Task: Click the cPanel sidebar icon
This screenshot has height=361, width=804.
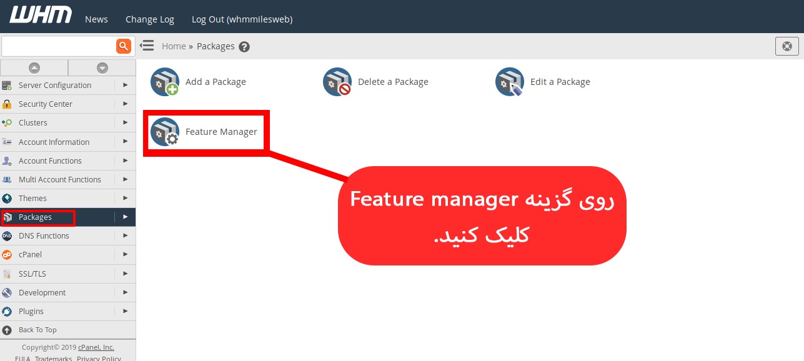Action: click(7, 255)
